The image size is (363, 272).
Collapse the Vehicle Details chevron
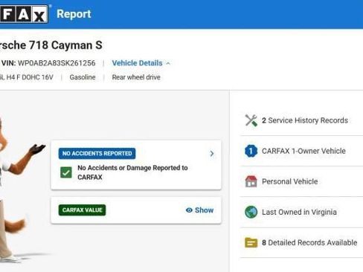pyautogui.click(x=168, y=63)
